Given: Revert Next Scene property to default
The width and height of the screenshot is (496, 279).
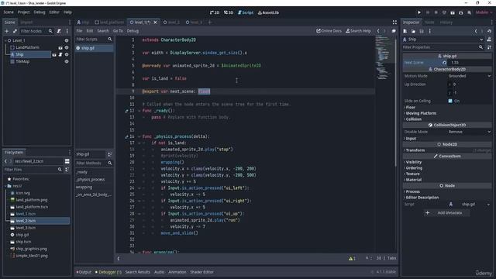Looking at the screenshot, I should point(444,63).
